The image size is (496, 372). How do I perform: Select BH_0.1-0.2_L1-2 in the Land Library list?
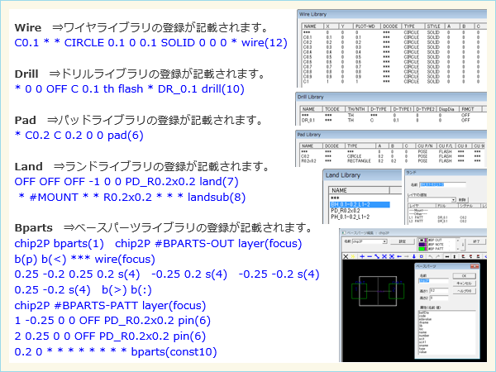tap(360, 205)
